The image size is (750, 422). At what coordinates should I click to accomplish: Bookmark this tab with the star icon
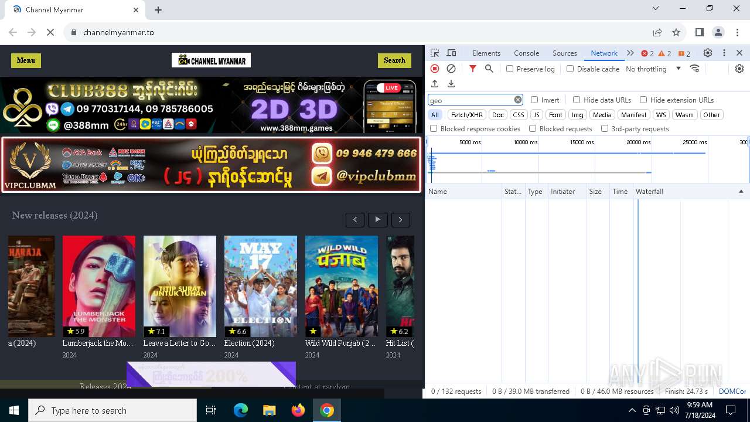pos(676,32)
